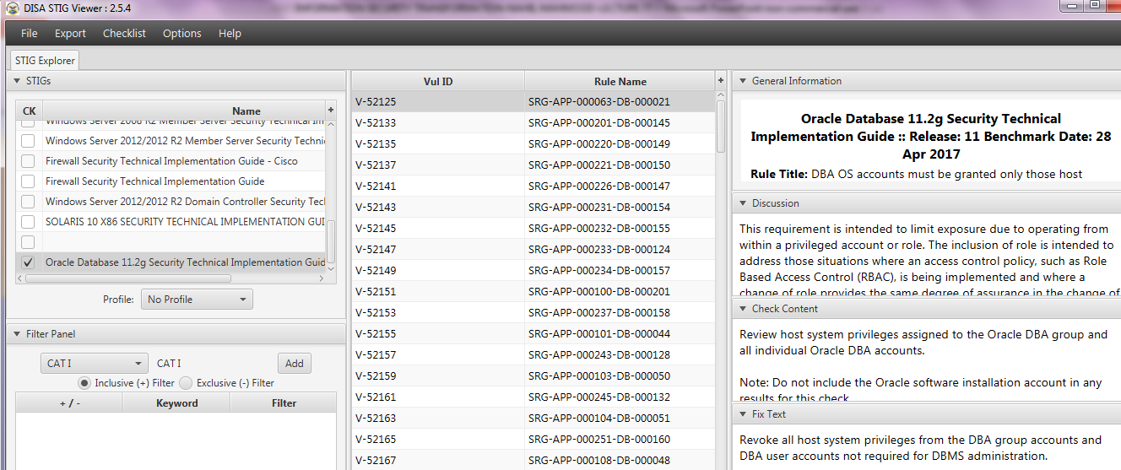Click rule name SRG-APP-000108-DB-000048
The width and height of the screenshot is (1121, 470).
599,461
